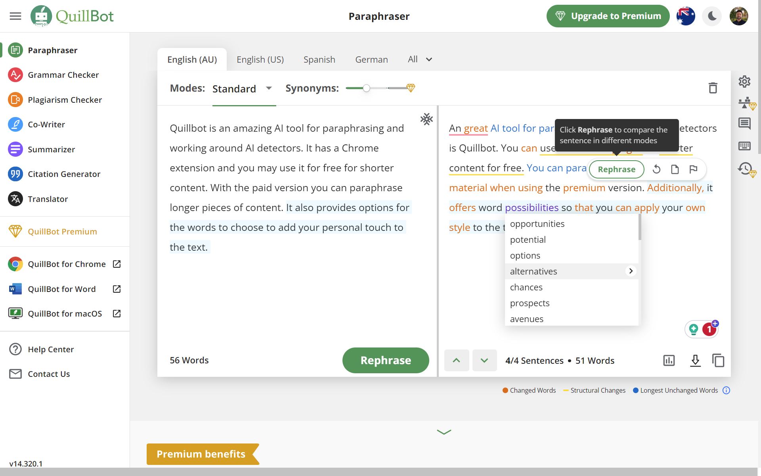Viewport: 761px width, 476px height.
Task: Report the sentence with the flag icon
Action: pyautogui.click(x=694, y=169)
